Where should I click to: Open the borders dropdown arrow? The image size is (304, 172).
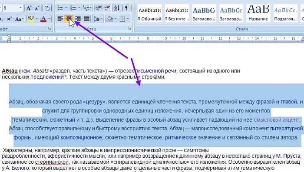[x=128, y=19]
